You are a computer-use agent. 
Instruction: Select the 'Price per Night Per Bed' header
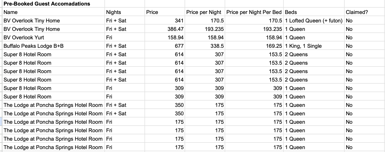click(x=254, y=12)
